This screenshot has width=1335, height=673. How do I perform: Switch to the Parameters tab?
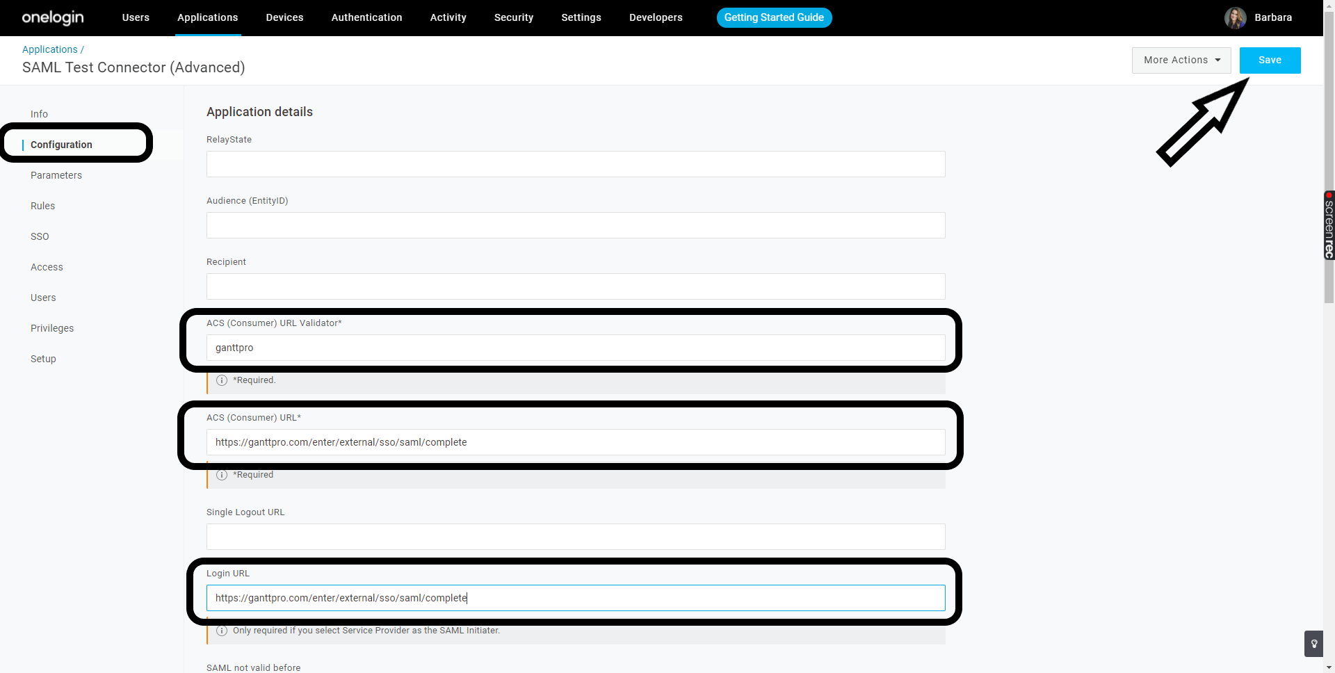56,175
